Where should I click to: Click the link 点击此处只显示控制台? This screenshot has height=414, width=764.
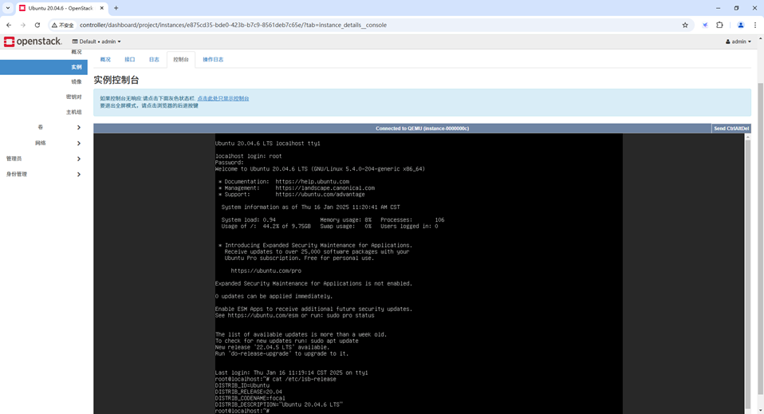click(x=223, y=98)
